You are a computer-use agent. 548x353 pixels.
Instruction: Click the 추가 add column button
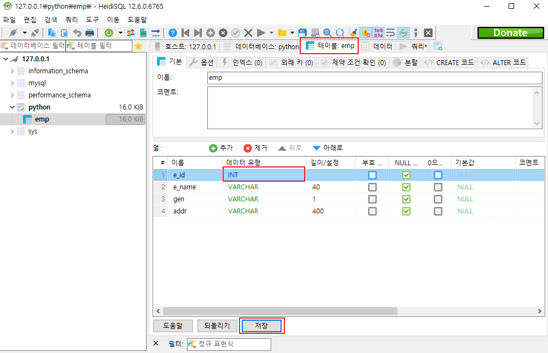(x=221, y=148)
